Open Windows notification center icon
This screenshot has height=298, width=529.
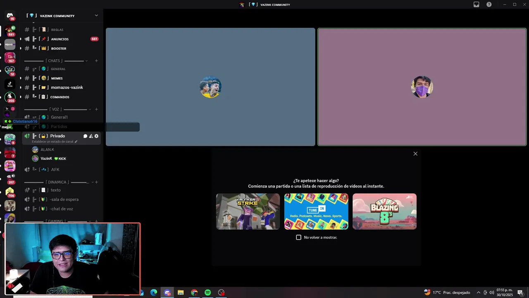(520, 293)
